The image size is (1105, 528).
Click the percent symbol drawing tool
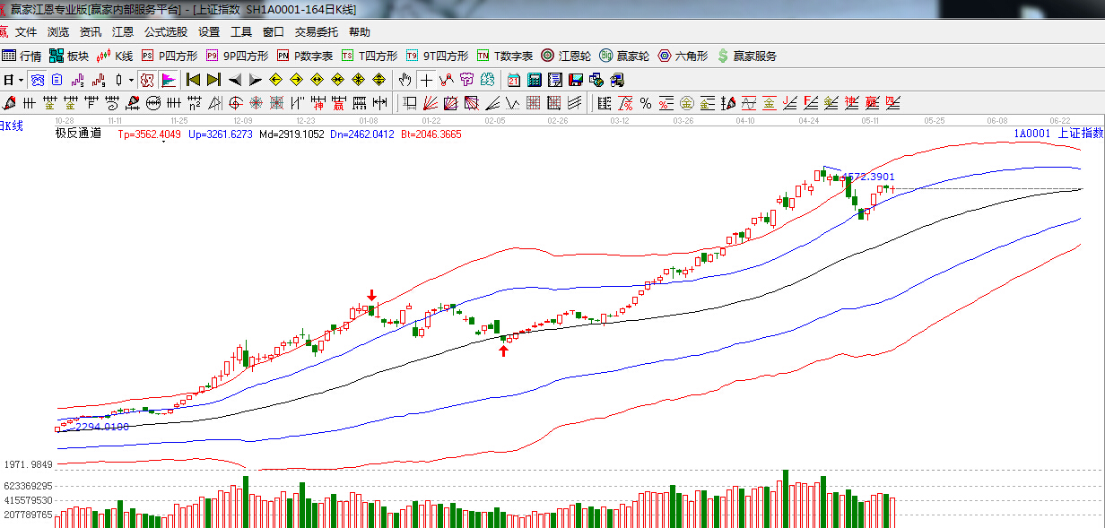tap(646, 102)
